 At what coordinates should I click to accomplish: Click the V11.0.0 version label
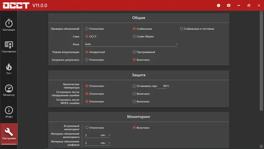(x=40, y=5)
